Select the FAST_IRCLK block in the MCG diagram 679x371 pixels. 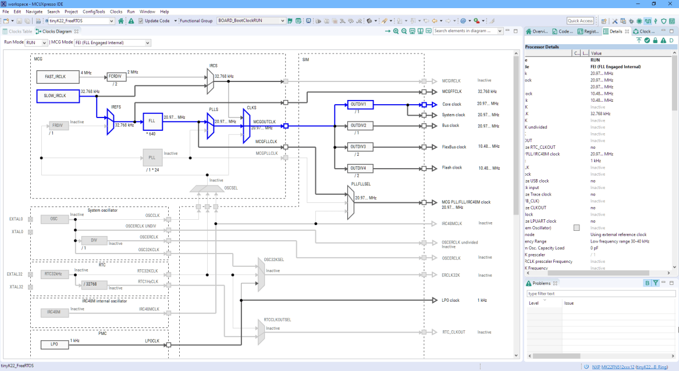(x=56, y=77)
